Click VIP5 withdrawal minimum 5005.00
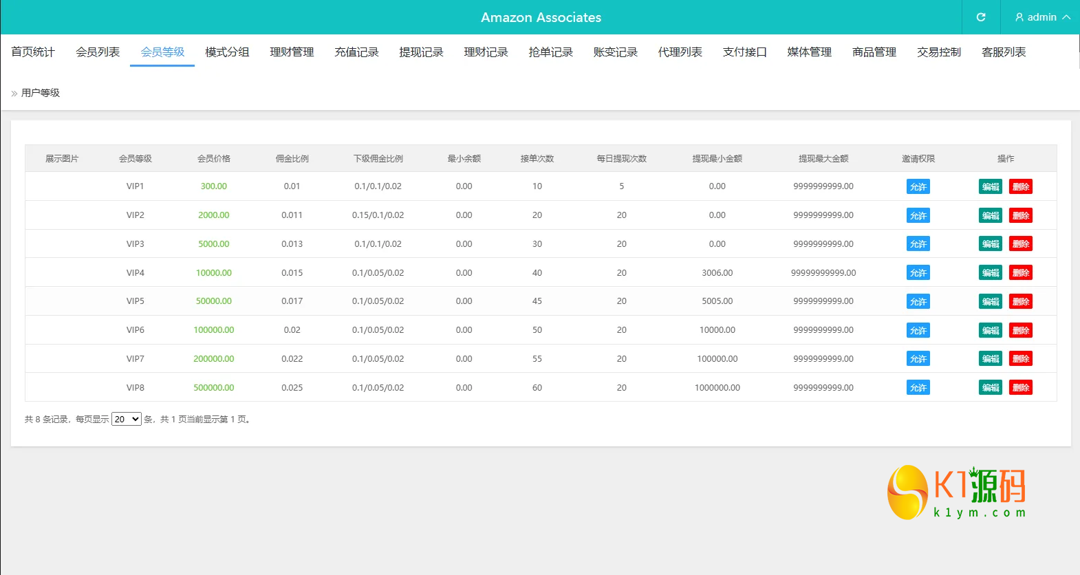This screenshot has width=1080, height=575. coord(717,301)
